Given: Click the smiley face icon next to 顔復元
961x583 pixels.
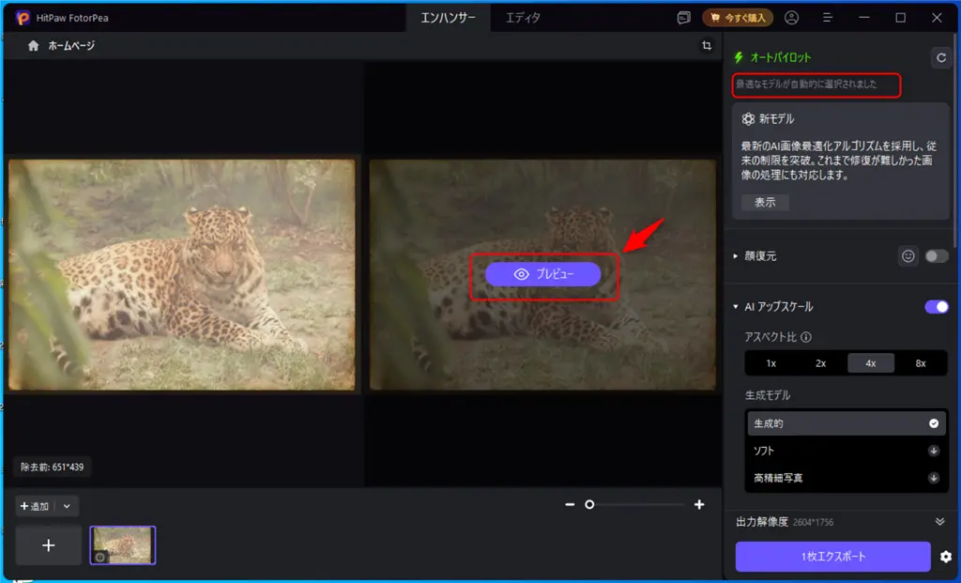Looking at the screenshot, I should pos(908,255).
